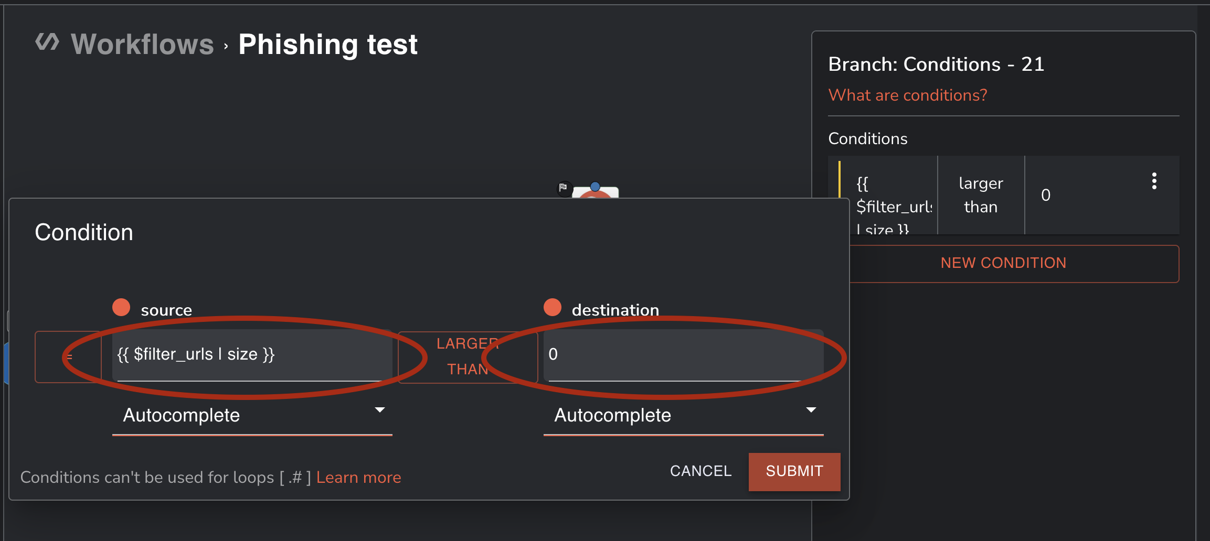Open the 'What are conditions?' link
This screenshot has width=1210, height=541.
pos(907,95)
